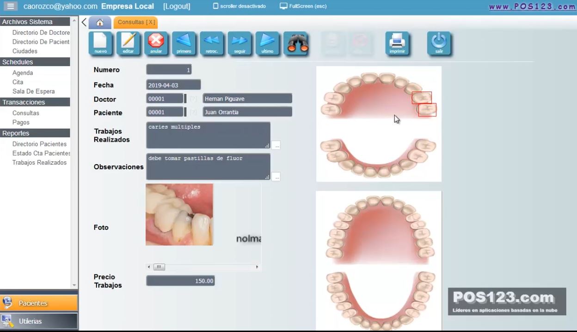Click the Fecha date input field
This screenshot has width=577, height=332.
173,85
